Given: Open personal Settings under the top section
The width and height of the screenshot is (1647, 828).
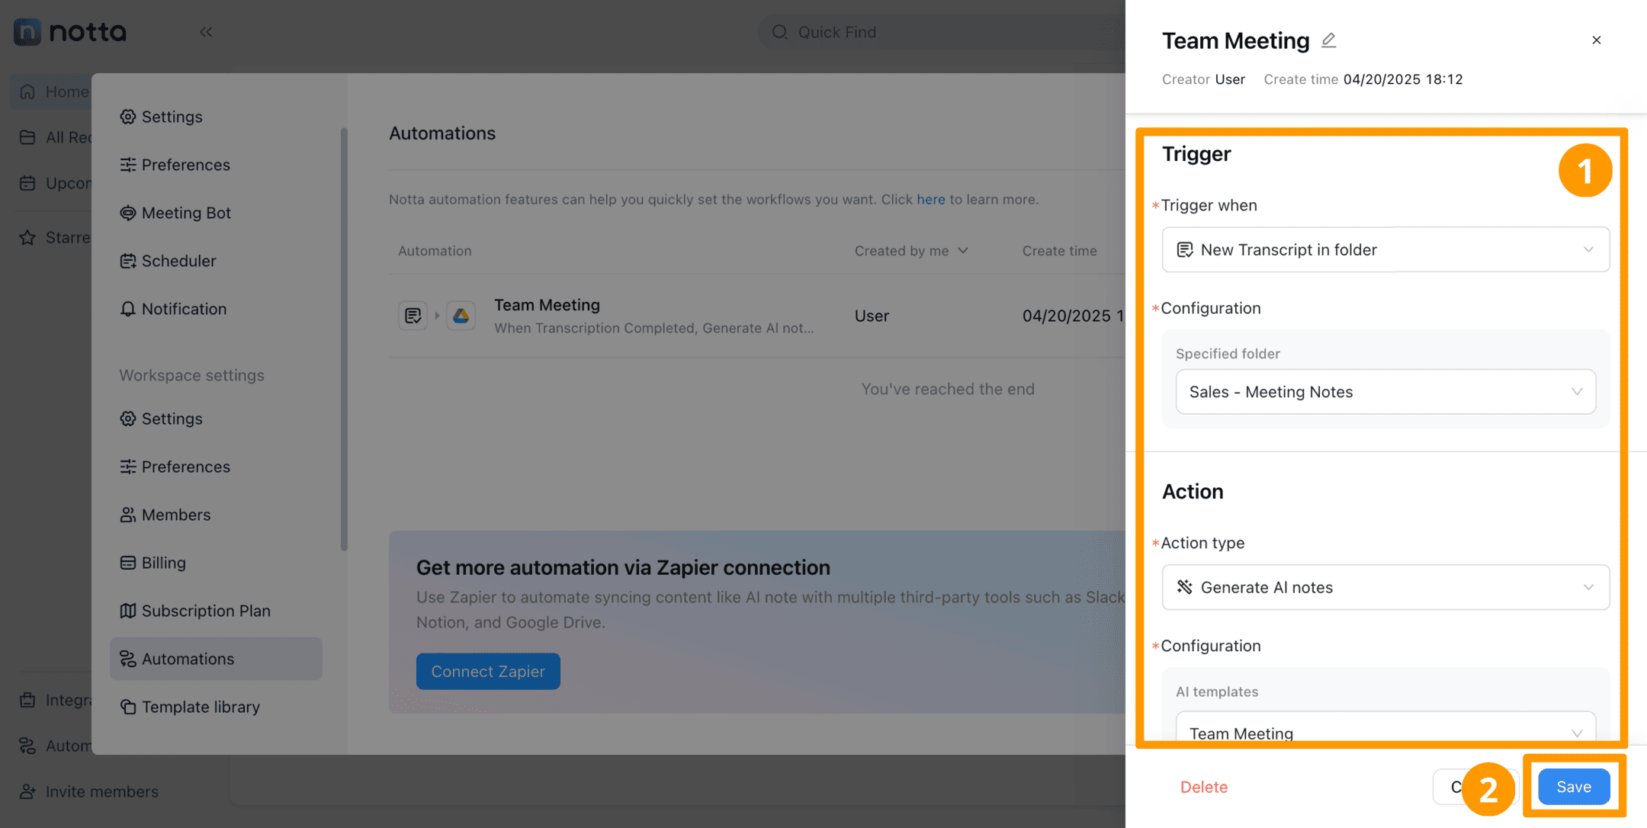Looking at the screenshot, I should click(x=161, y=117).
